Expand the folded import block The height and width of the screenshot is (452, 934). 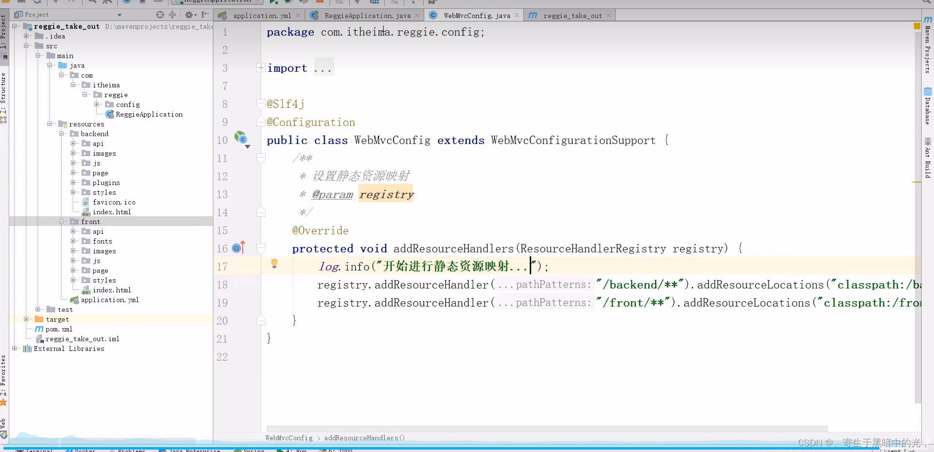261,68
